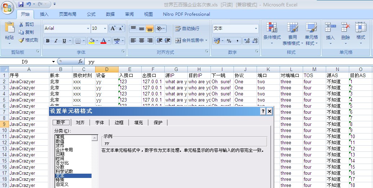Activate the Format Painter 格式刷
This screenshot has width=373, height=188.
(x=28, y=40)
